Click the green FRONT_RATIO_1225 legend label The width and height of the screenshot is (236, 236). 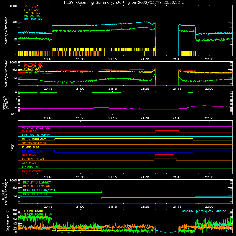(38, 214)
